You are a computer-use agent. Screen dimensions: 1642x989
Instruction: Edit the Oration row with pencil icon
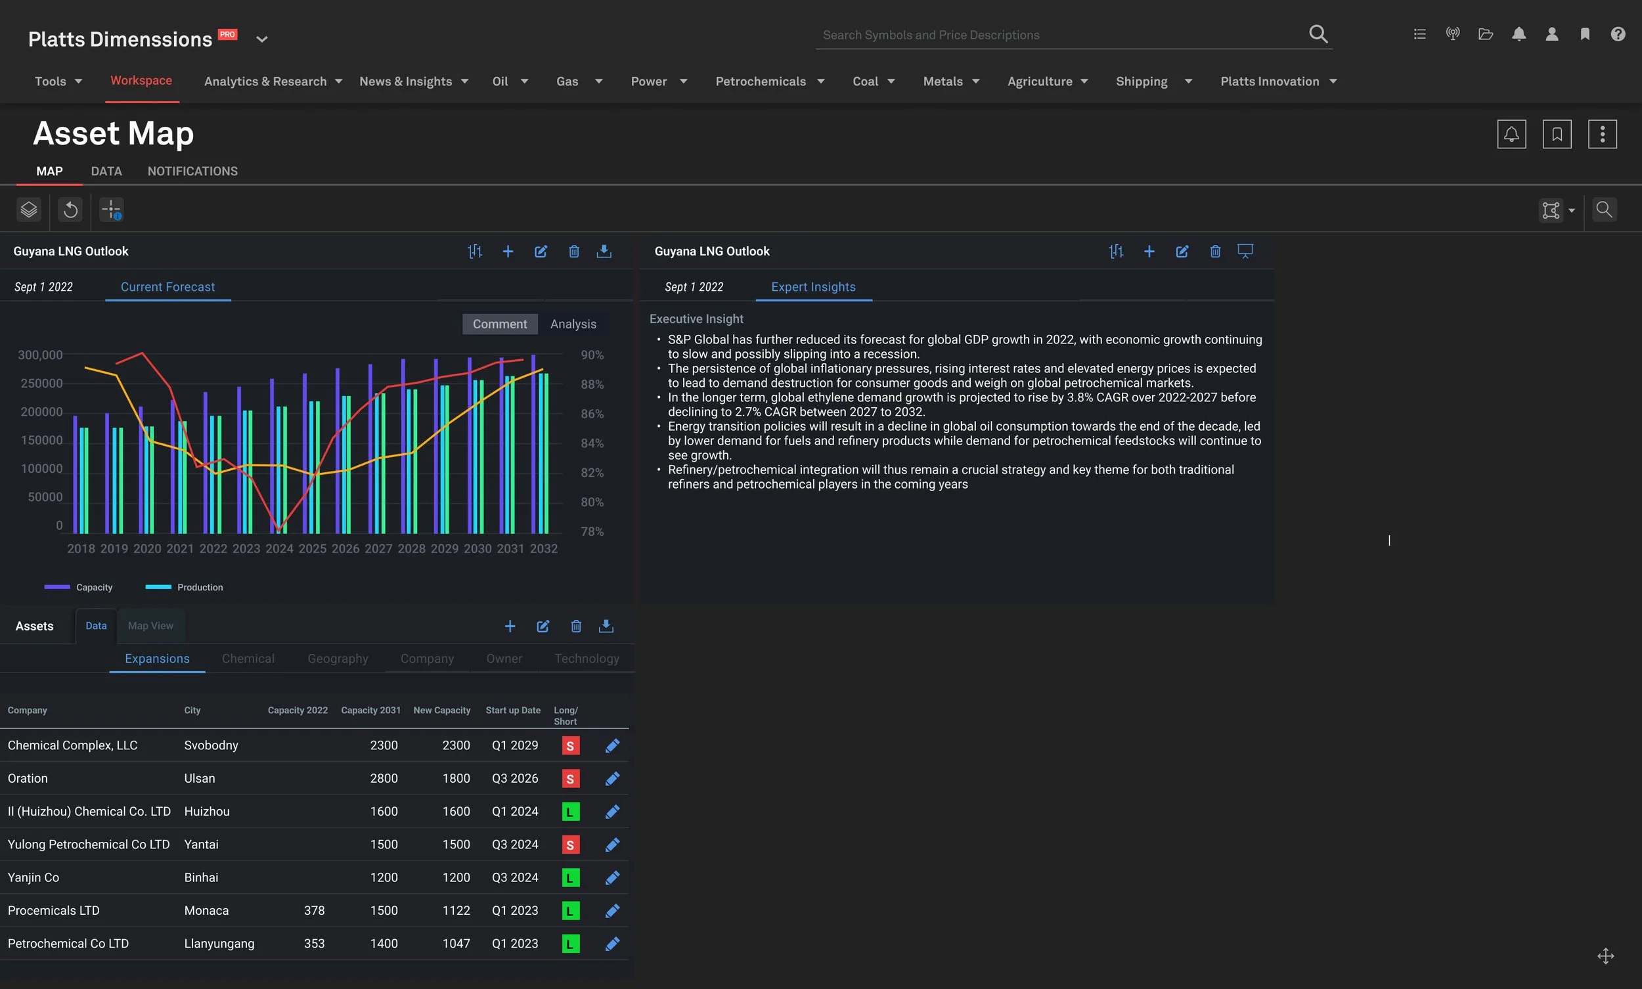tap(612, 778)
